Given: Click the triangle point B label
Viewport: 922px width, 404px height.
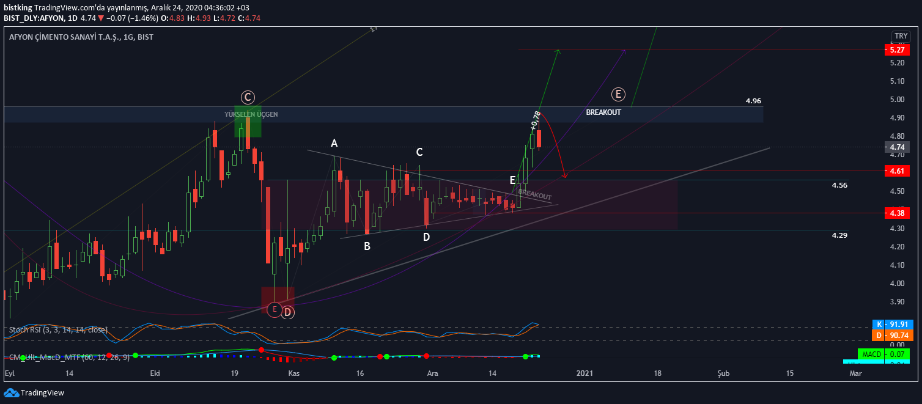Looking at the screenshot, I should tap(367, 247).
